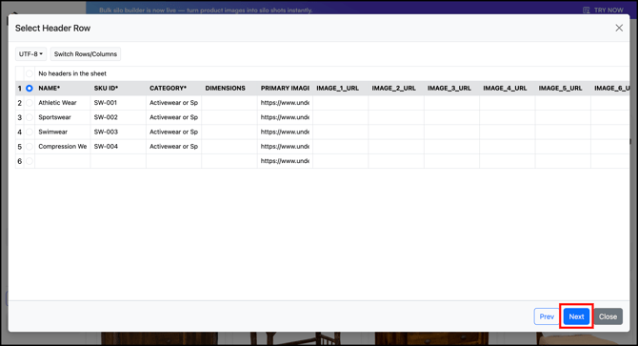Click the IMAGE_4_URL header cell
This screenshot has height=346, width=638.
[x=508, y=88]
